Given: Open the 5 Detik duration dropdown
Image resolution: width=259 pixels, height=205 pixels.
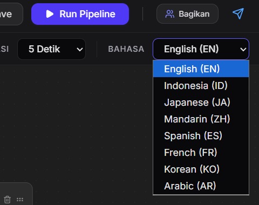Looking at the screenshot, I should [51, 49].
